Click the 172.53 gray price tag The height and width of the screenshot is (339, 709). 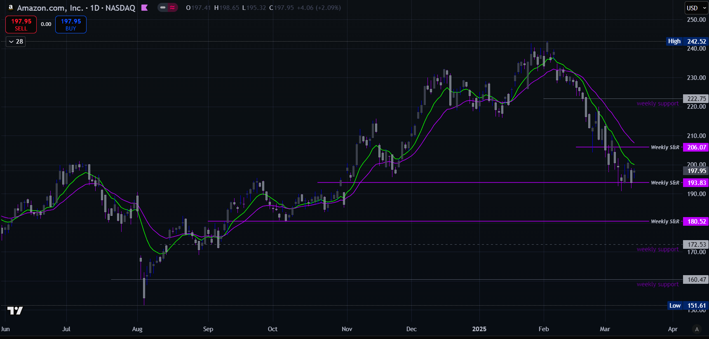pos(696,244)
